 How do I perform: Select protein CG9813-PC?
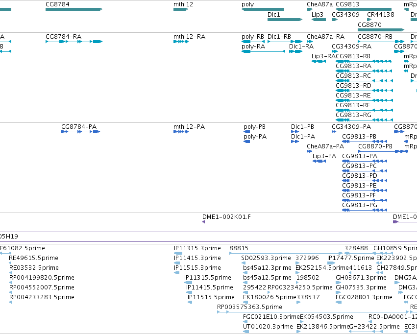coord(365,171)
